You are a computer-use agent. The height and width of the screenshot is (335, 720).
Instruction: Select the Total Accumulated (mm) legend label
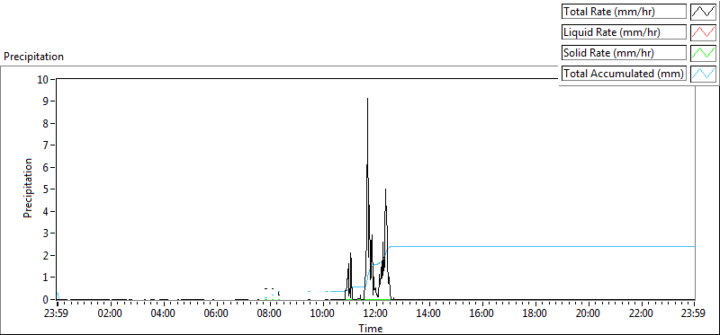[x=625, y=74]
